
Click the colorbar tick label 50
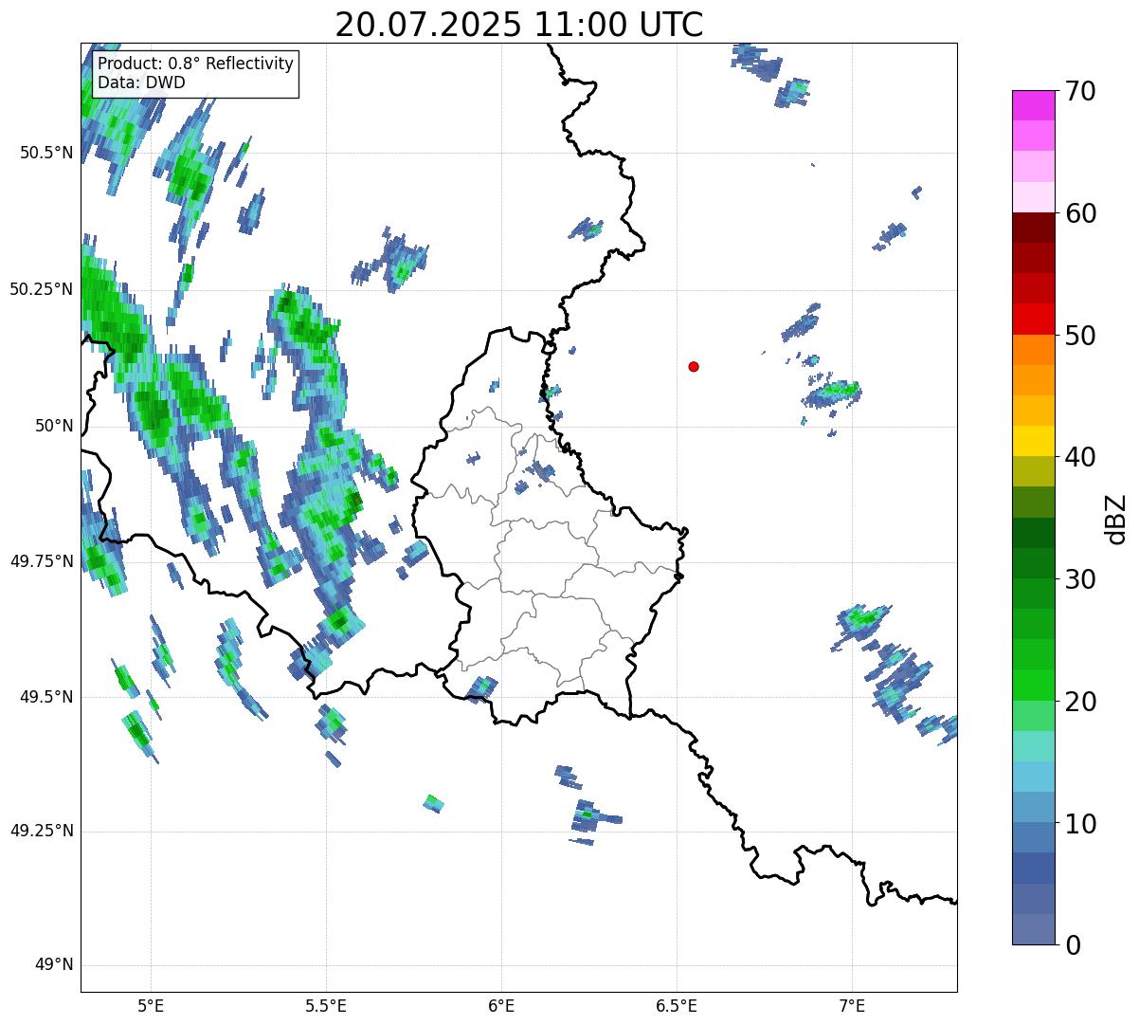[x=1081, y=336]
